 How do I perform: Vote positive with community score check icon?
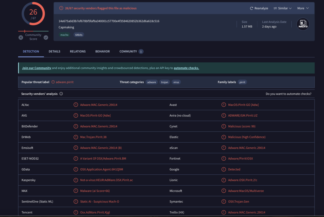click(x=46, y=37)
